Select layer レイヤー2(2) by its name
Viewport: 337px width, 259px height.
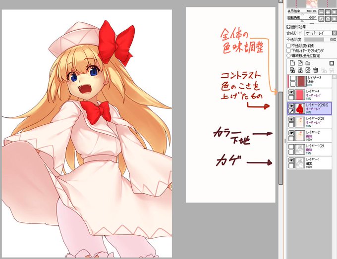pos(315,118)
